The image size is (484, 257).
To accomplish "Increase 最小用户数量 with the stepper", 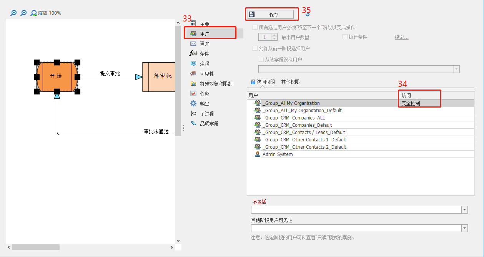I will (273, 35).
